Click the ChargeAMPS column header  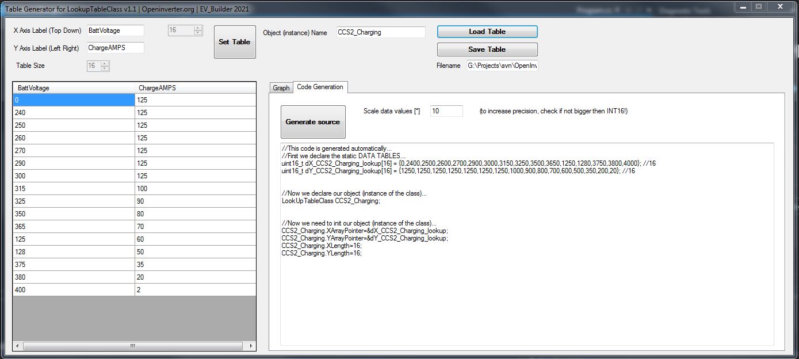tap(196, 88)
